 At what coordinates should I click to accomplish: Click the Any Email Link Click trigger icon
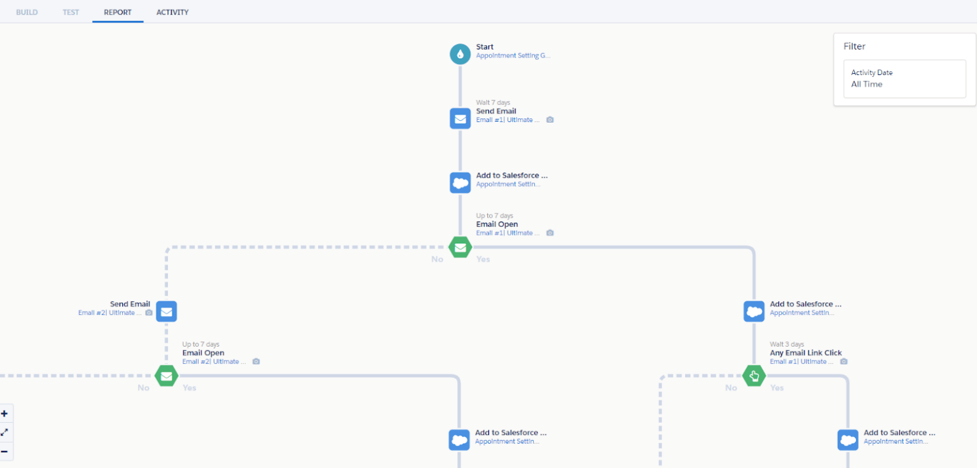(754, 376)
